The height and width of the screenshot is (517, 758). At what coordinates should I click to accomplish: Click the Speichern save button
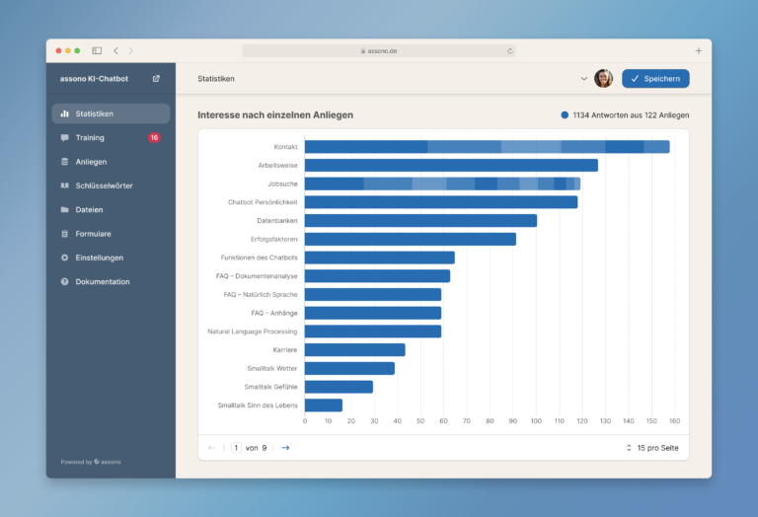(x=655, y=79)
